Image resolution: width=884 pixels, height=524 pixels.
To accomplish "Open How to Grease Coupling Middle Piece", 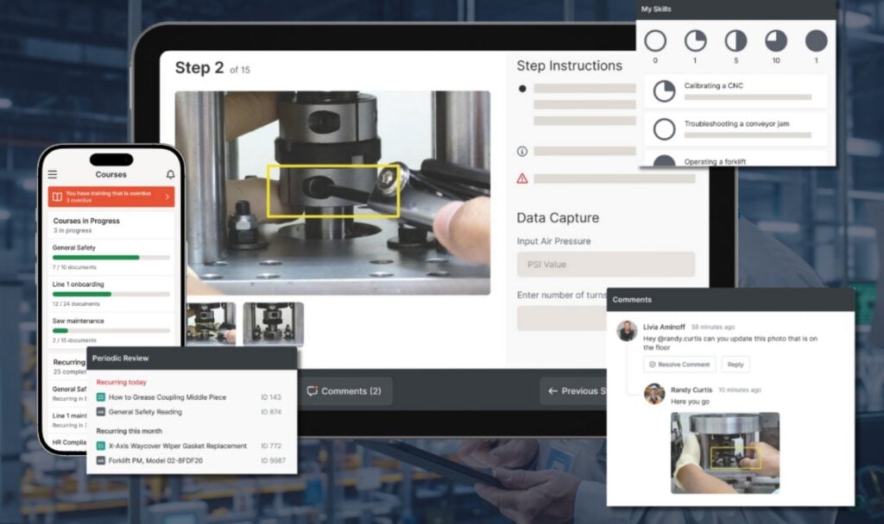I will [x=167, y=397].
